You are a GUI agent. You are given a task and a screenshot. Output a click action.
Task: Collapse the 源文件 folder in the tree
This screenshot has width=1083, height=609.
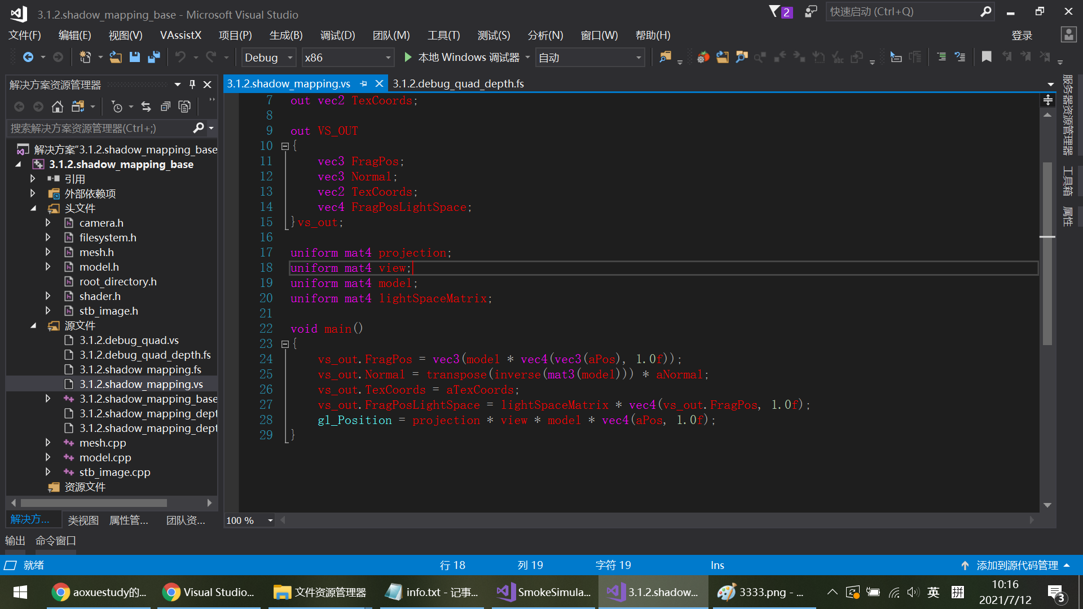[33, 326]
